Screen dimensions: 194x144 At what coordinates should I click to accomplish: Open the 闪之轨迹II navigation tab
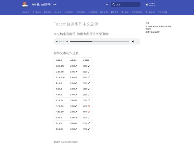(93, 12)
